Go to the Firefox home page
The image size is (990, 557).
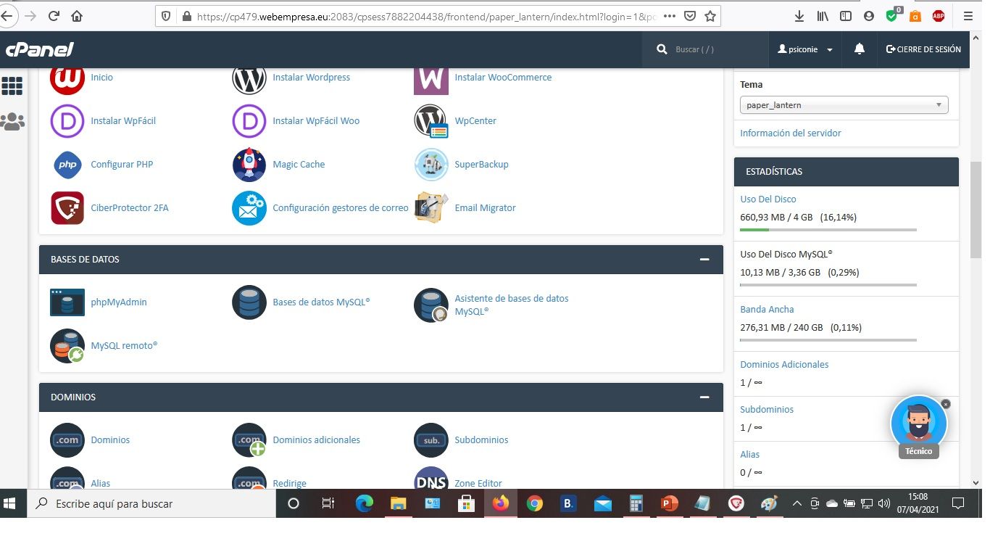coord(77,16)
